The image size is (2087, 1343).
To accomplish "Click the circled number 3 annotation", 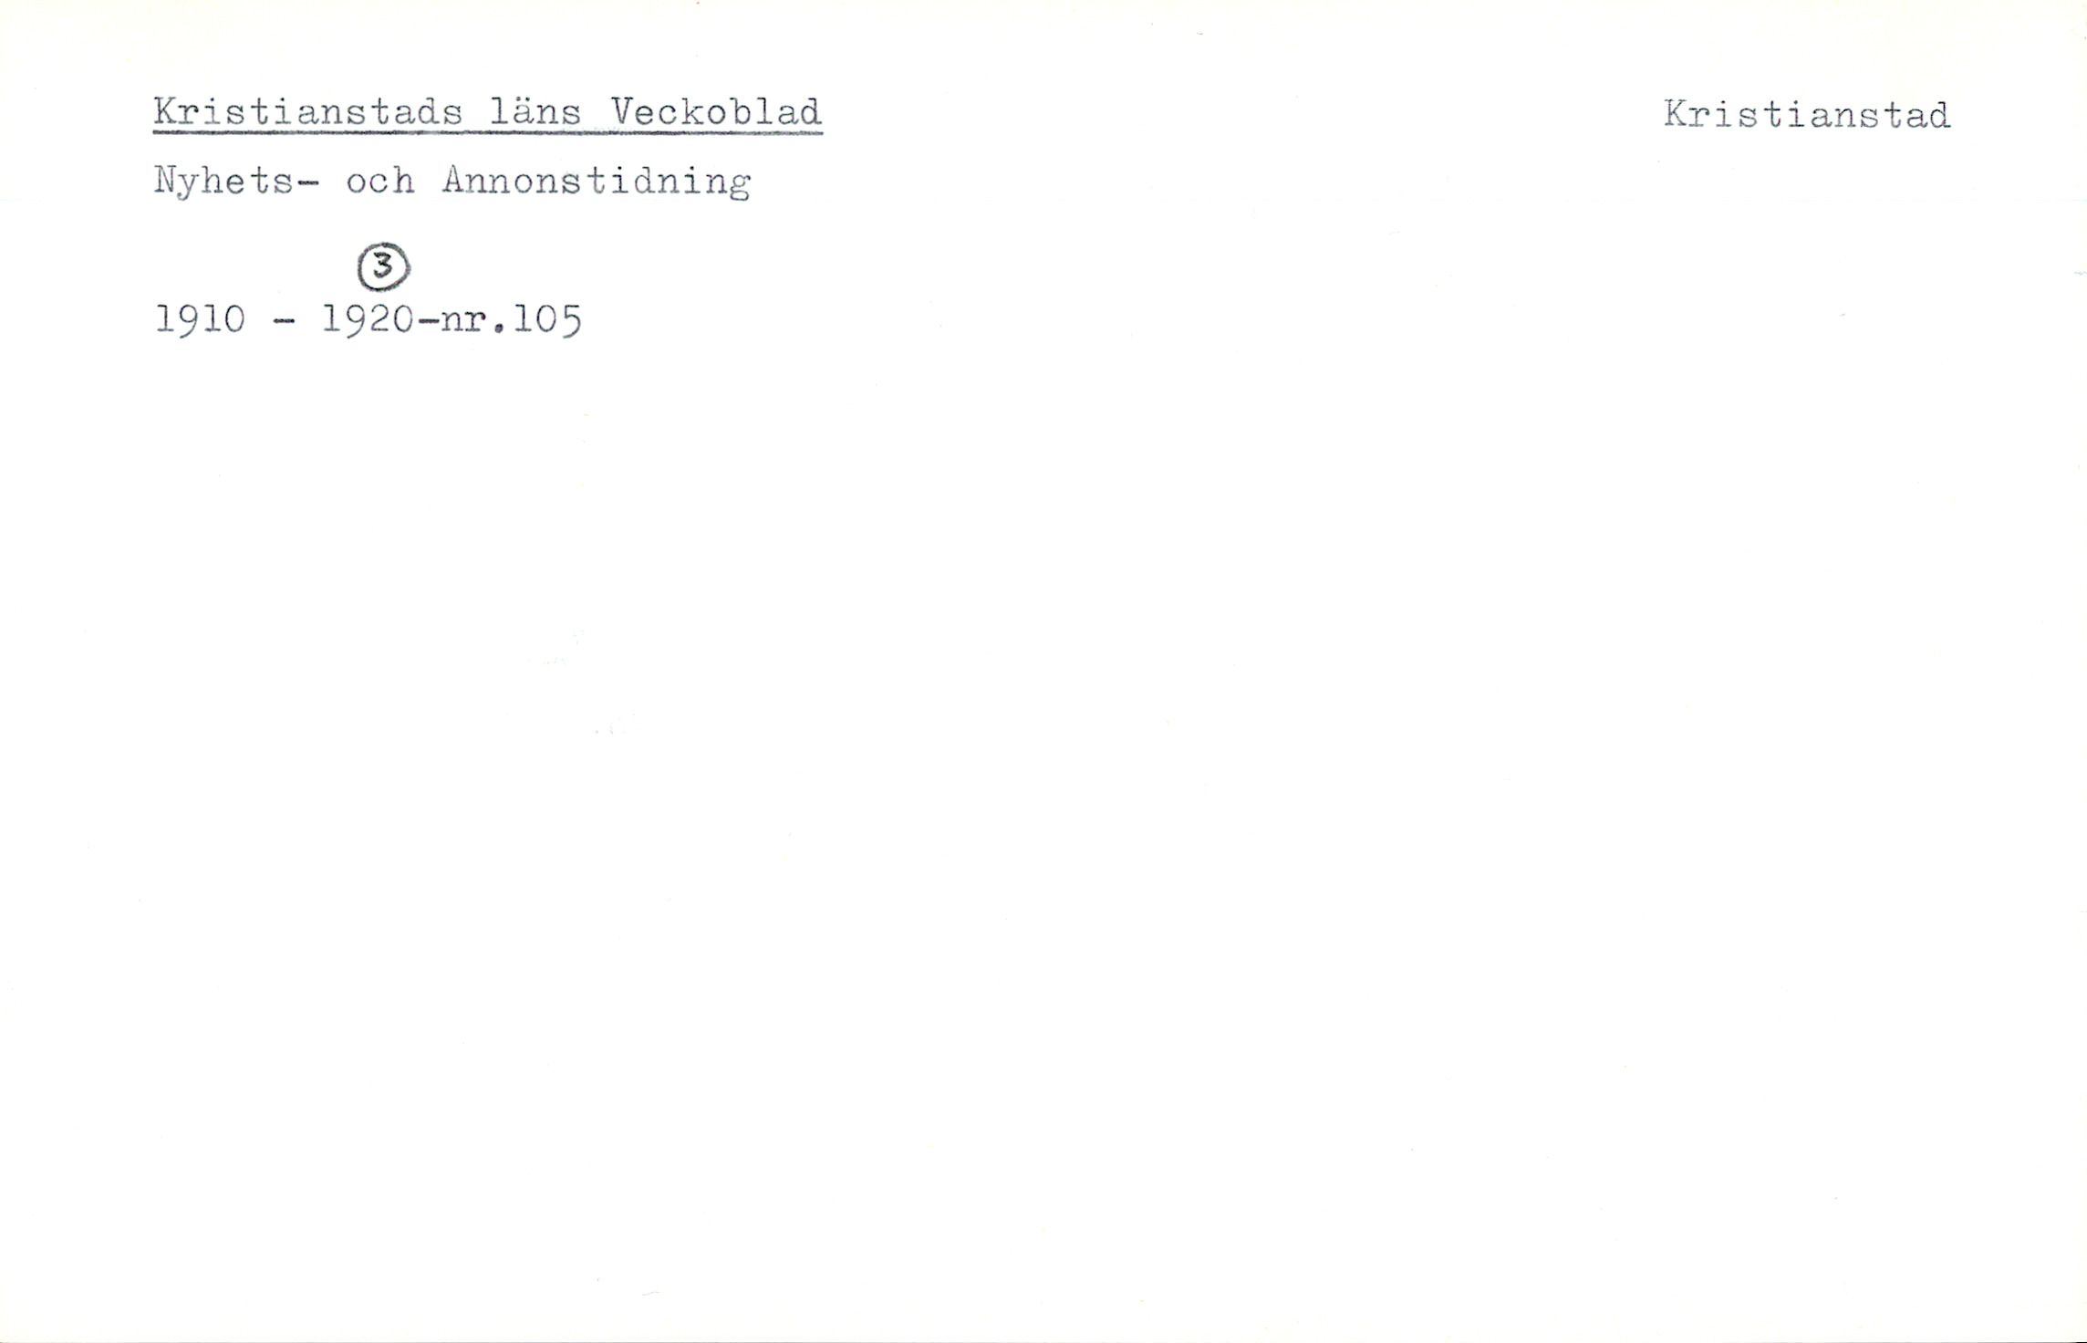I will tap(384, 266).
